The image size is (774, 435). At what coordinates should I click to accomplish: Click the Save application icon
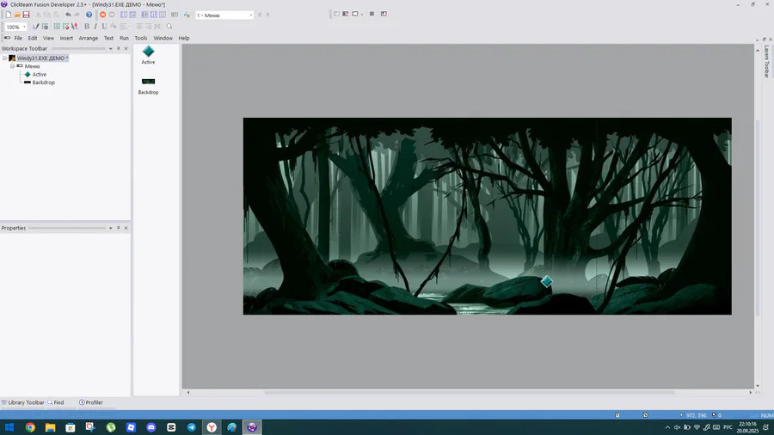26,15
